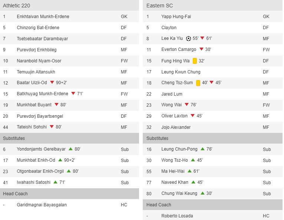This screenshot has height=220, width=284.
Task: Click red substituted-off arrow next to Everton Camargo
Action: [201, 49]
